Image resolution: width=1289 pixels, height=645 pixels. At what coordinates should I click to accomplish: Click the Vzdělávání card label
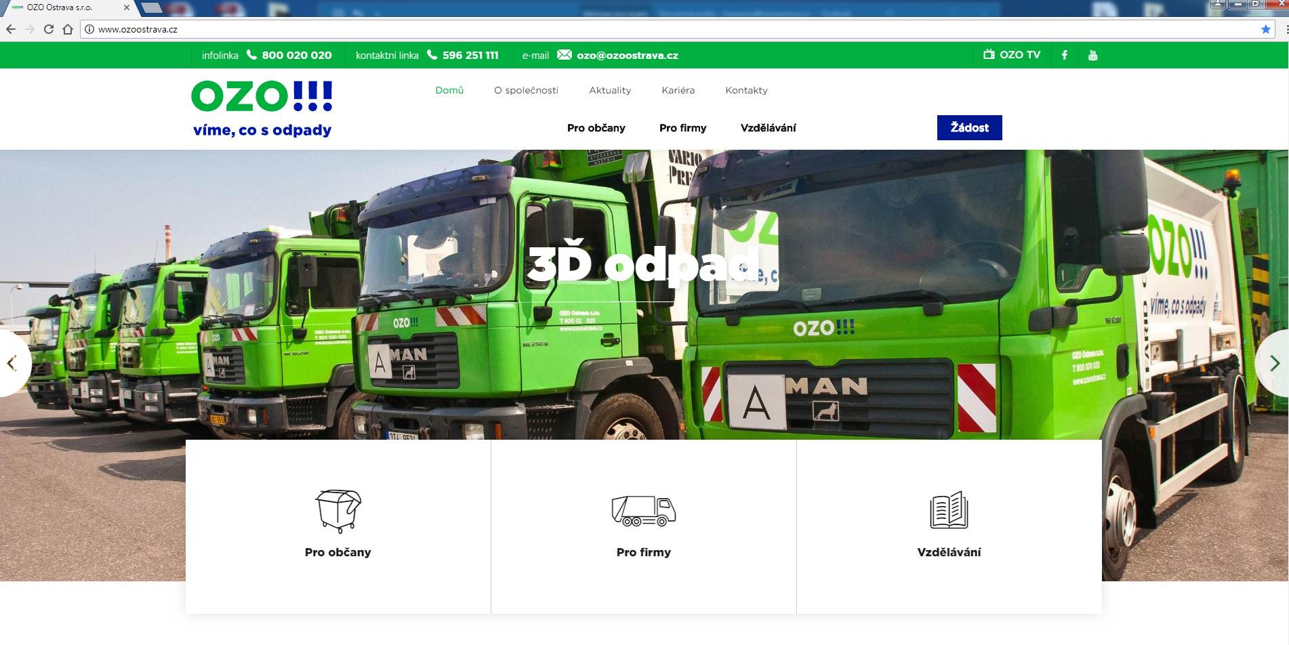click(949, 552)
